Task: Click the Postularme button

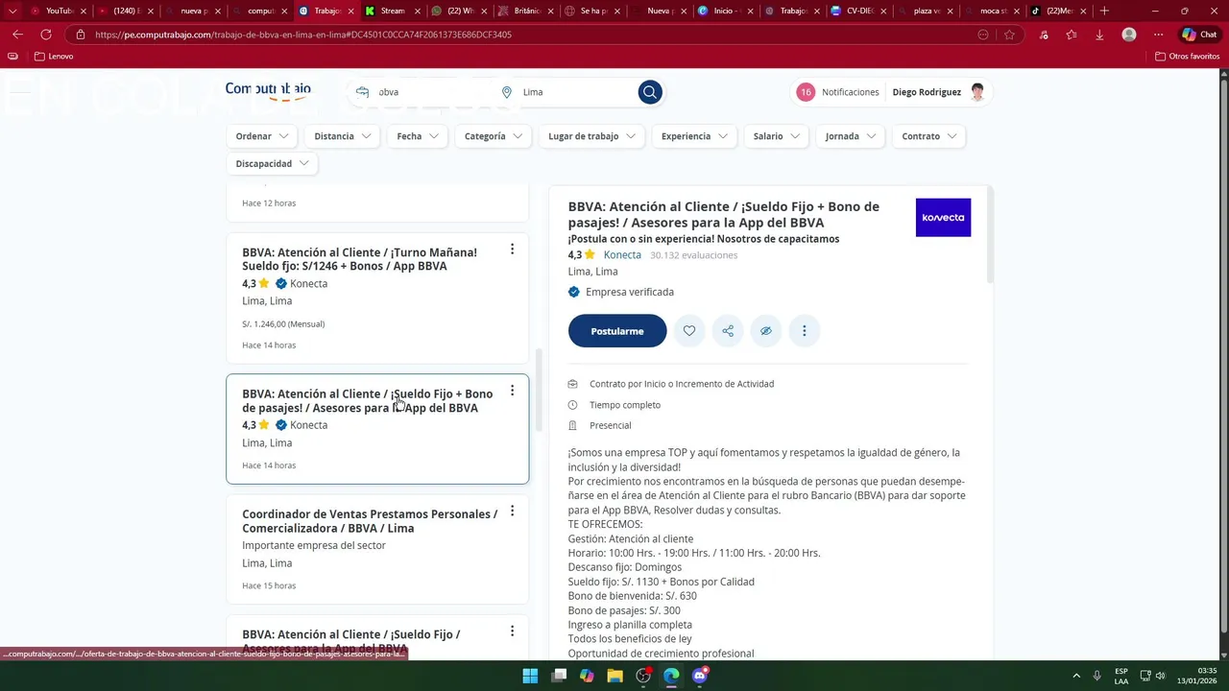Action: [x=617, y=331]
